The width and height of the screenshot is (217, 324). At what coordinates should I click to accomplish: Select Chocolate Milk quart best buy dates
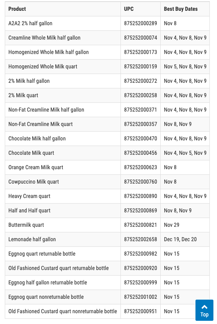[185, 153]
